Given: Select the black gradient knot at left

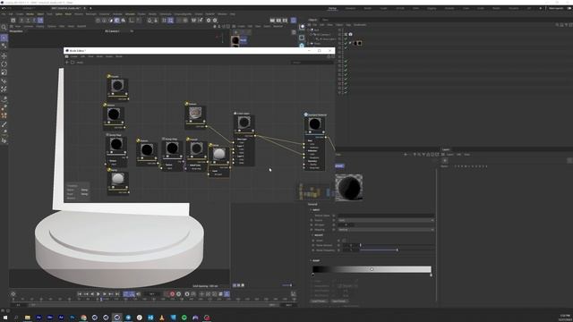Looking at the screenshot, I should 313,275.
